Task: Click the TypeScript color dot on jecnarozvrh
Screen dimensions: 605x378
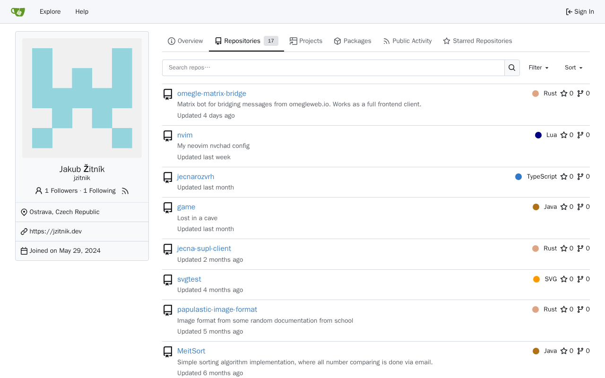Action: tap(519, 177)
